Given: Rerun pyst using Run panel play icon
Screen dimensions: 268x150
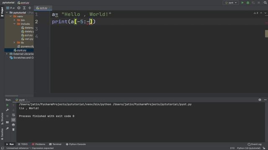Looking at the screenshot, I should tap(8, 105).
